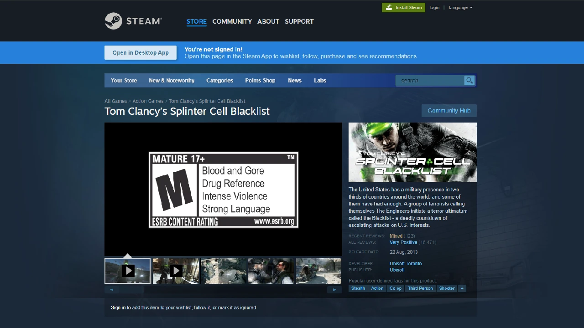Click the + icon next to the game tags
Image resolution: width=584 pixels, height=328 pixels.
[461, 288]
